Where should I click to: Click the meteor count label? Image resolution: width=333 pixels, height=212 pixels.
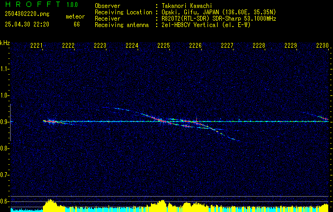pyautogui.click(x=75, y=16)
